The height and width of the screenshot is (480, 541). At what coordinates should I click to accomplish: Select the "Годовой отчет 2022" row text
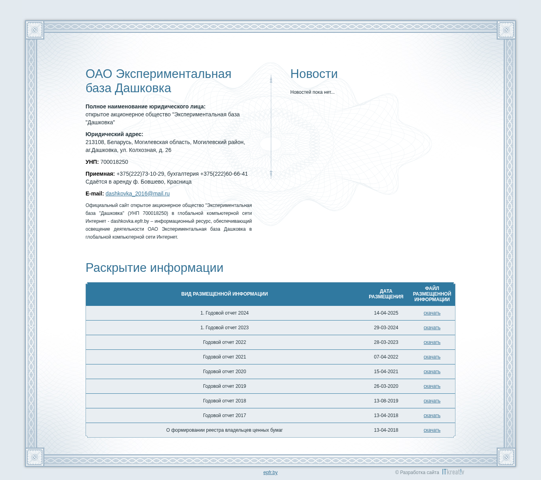point(225,342)
